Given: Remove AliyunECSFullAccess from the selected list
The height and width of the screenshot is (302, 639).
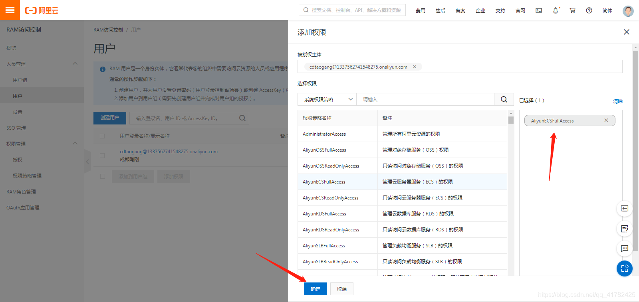Looking at the screenshot, I should point(606,120).
